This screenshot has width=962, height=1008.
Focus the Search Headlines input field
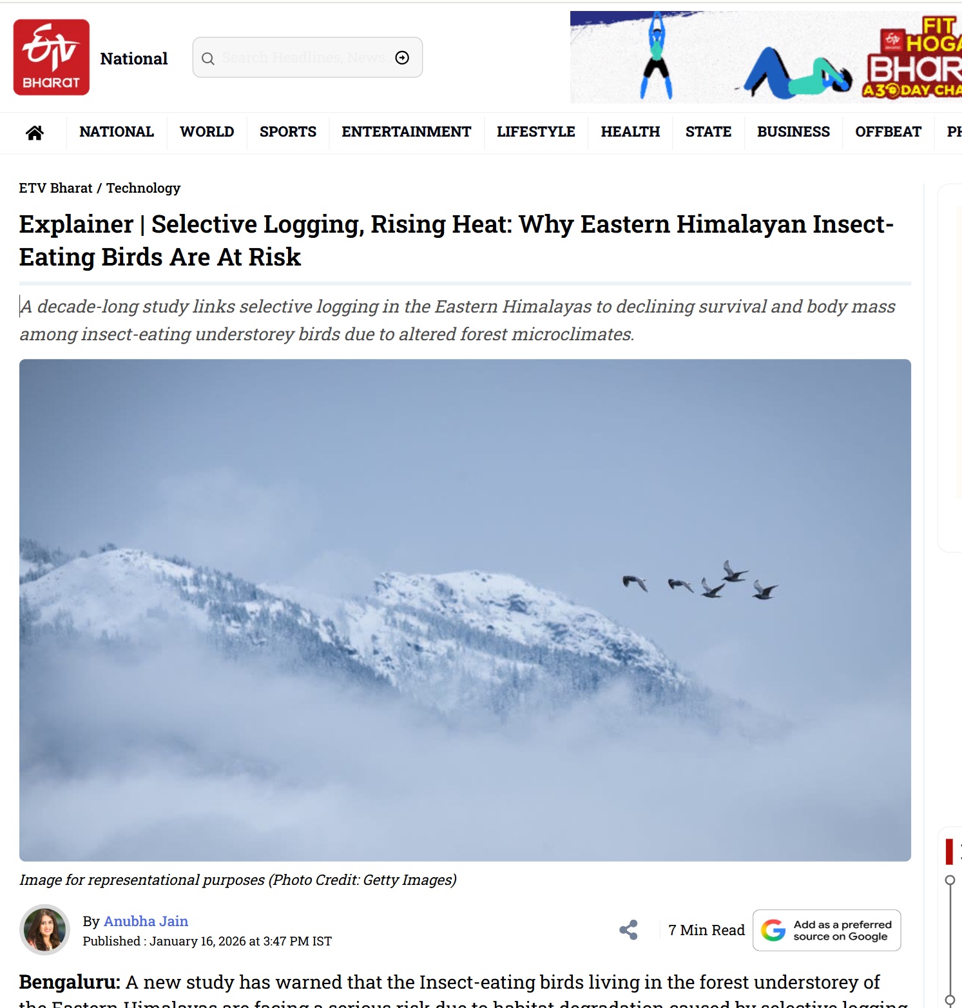coord(303,58)
